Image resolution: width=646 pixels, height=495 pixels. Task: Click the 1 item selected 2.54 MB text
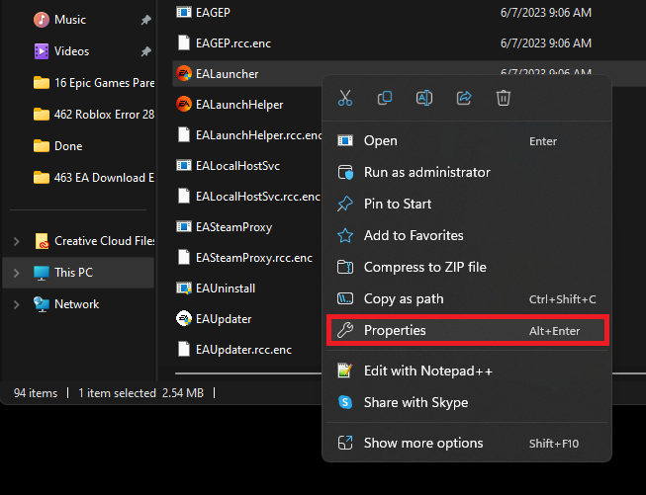tap(140, 393)
